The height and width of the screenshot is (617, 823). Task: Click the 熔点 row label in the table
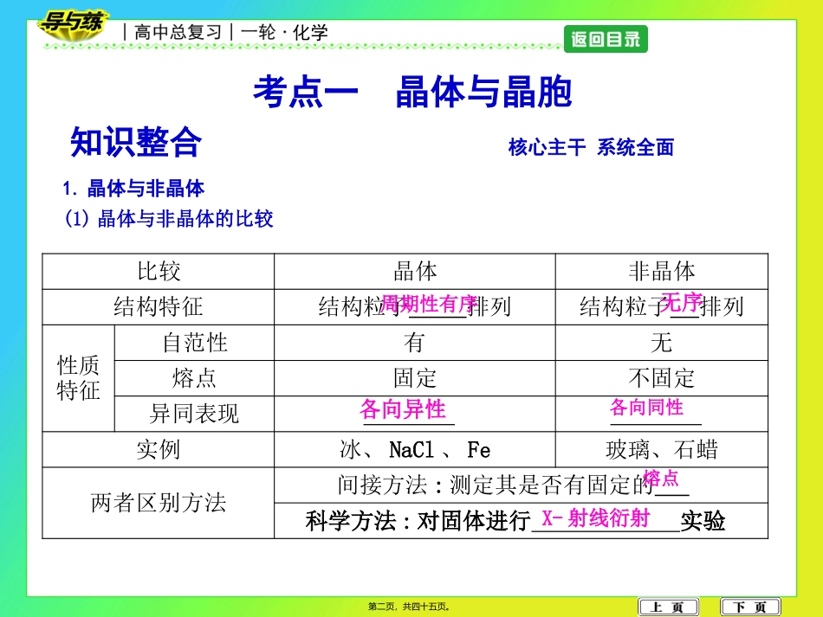(x=194, y=378)
